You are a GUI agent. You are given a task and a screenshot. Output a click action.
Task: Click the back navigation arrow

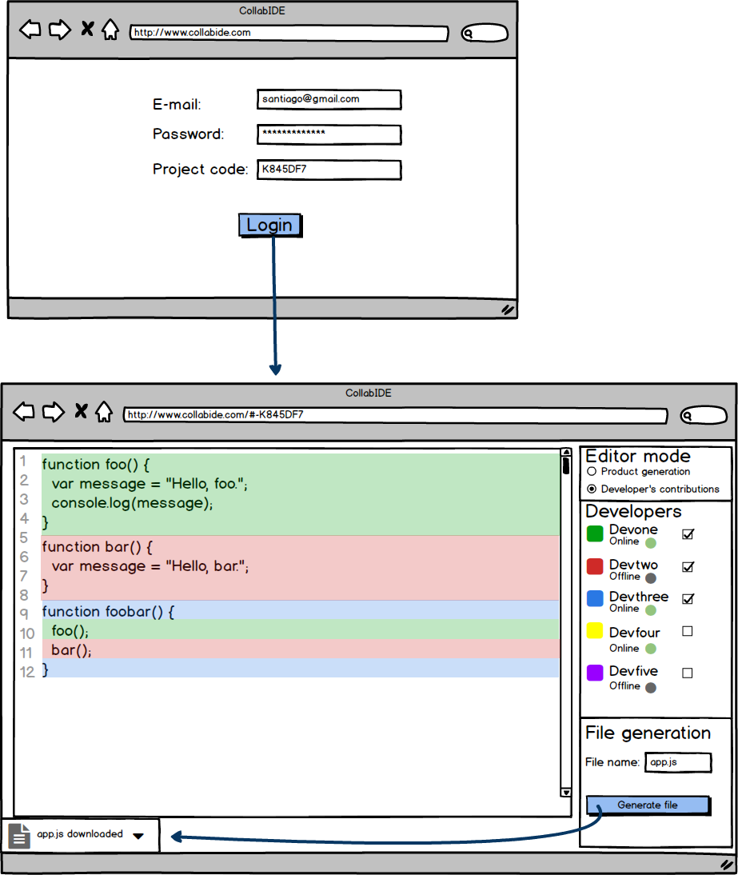coord(30,30)
